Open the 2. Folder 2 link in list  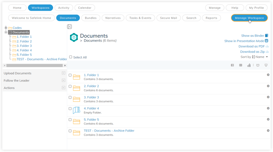pyautogui.click(x=91, y=86)
